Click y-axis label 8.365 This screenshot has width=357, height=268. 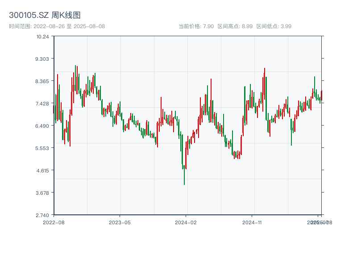coord(42,81)
